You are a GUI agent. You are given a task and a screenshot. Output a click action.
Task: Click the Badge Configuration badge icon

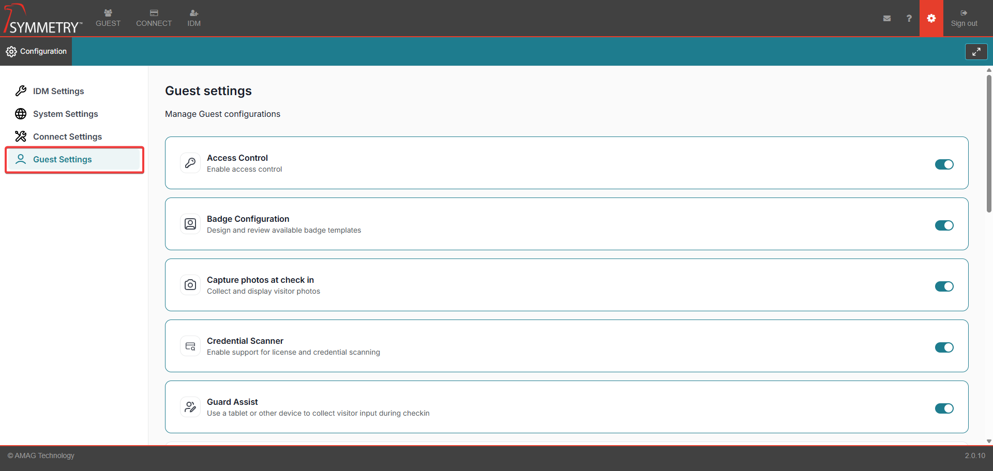coord(190,224)
